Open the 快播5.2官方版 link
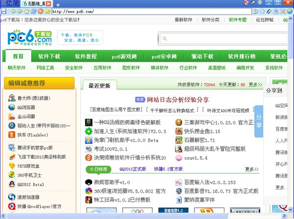This screenshot has height=219, width=294. point(169,169)
